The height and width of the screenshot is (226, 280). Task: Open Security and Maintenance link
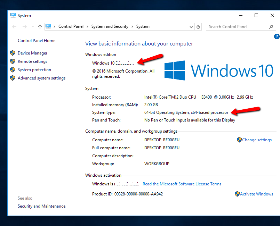pos(42,206)
